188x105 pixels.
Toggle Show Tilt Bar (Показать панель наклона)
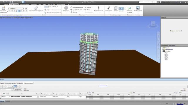(x=53, y=13)
